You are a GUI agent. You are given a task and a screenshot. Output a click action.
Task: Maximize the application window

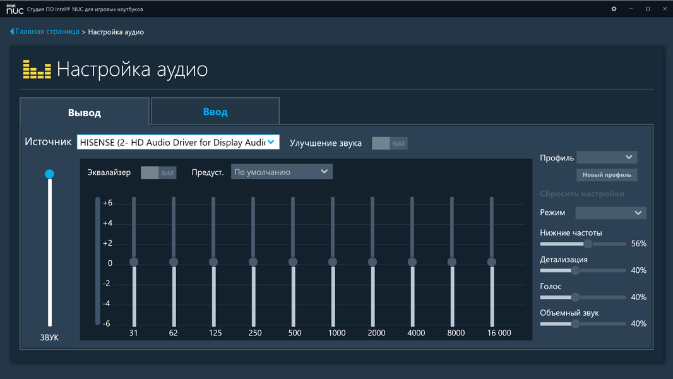tap(648, 9)
